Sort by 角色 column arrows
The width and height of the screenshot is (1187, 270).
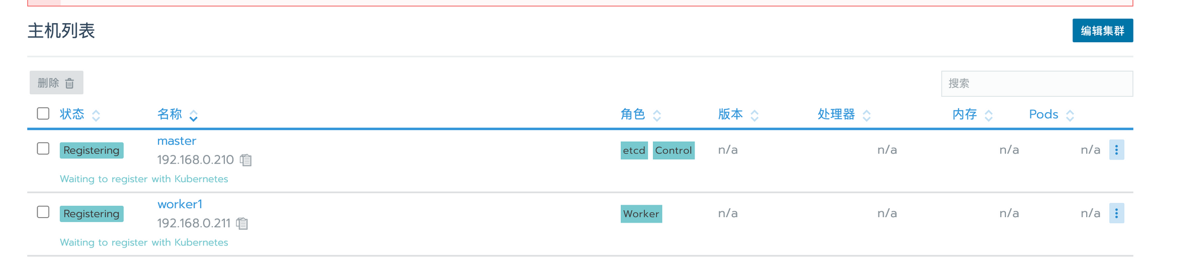656,115
